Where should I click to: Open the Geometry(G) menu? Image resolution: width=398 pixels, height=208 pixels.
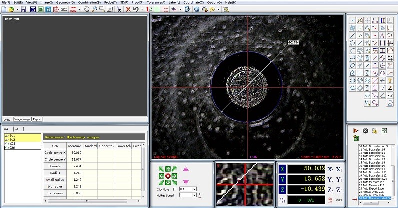[x=65, y=2]
